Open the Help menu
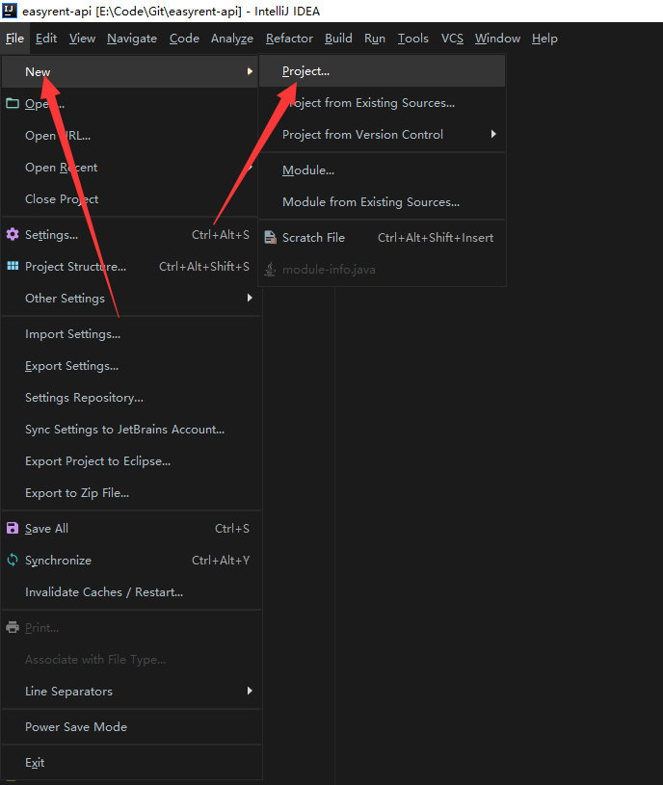Screen dimensions: 663x785 click(544, 39)
